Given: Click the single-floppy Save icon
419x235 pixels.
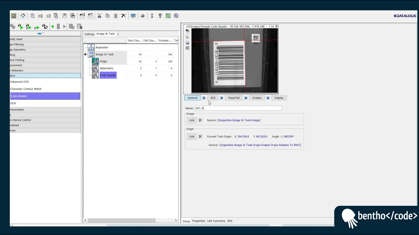Looking at the screenshot, I should coord(64,16).
